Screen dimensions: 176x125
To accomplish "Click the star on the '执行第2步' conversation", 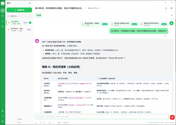I will point(9,30).
